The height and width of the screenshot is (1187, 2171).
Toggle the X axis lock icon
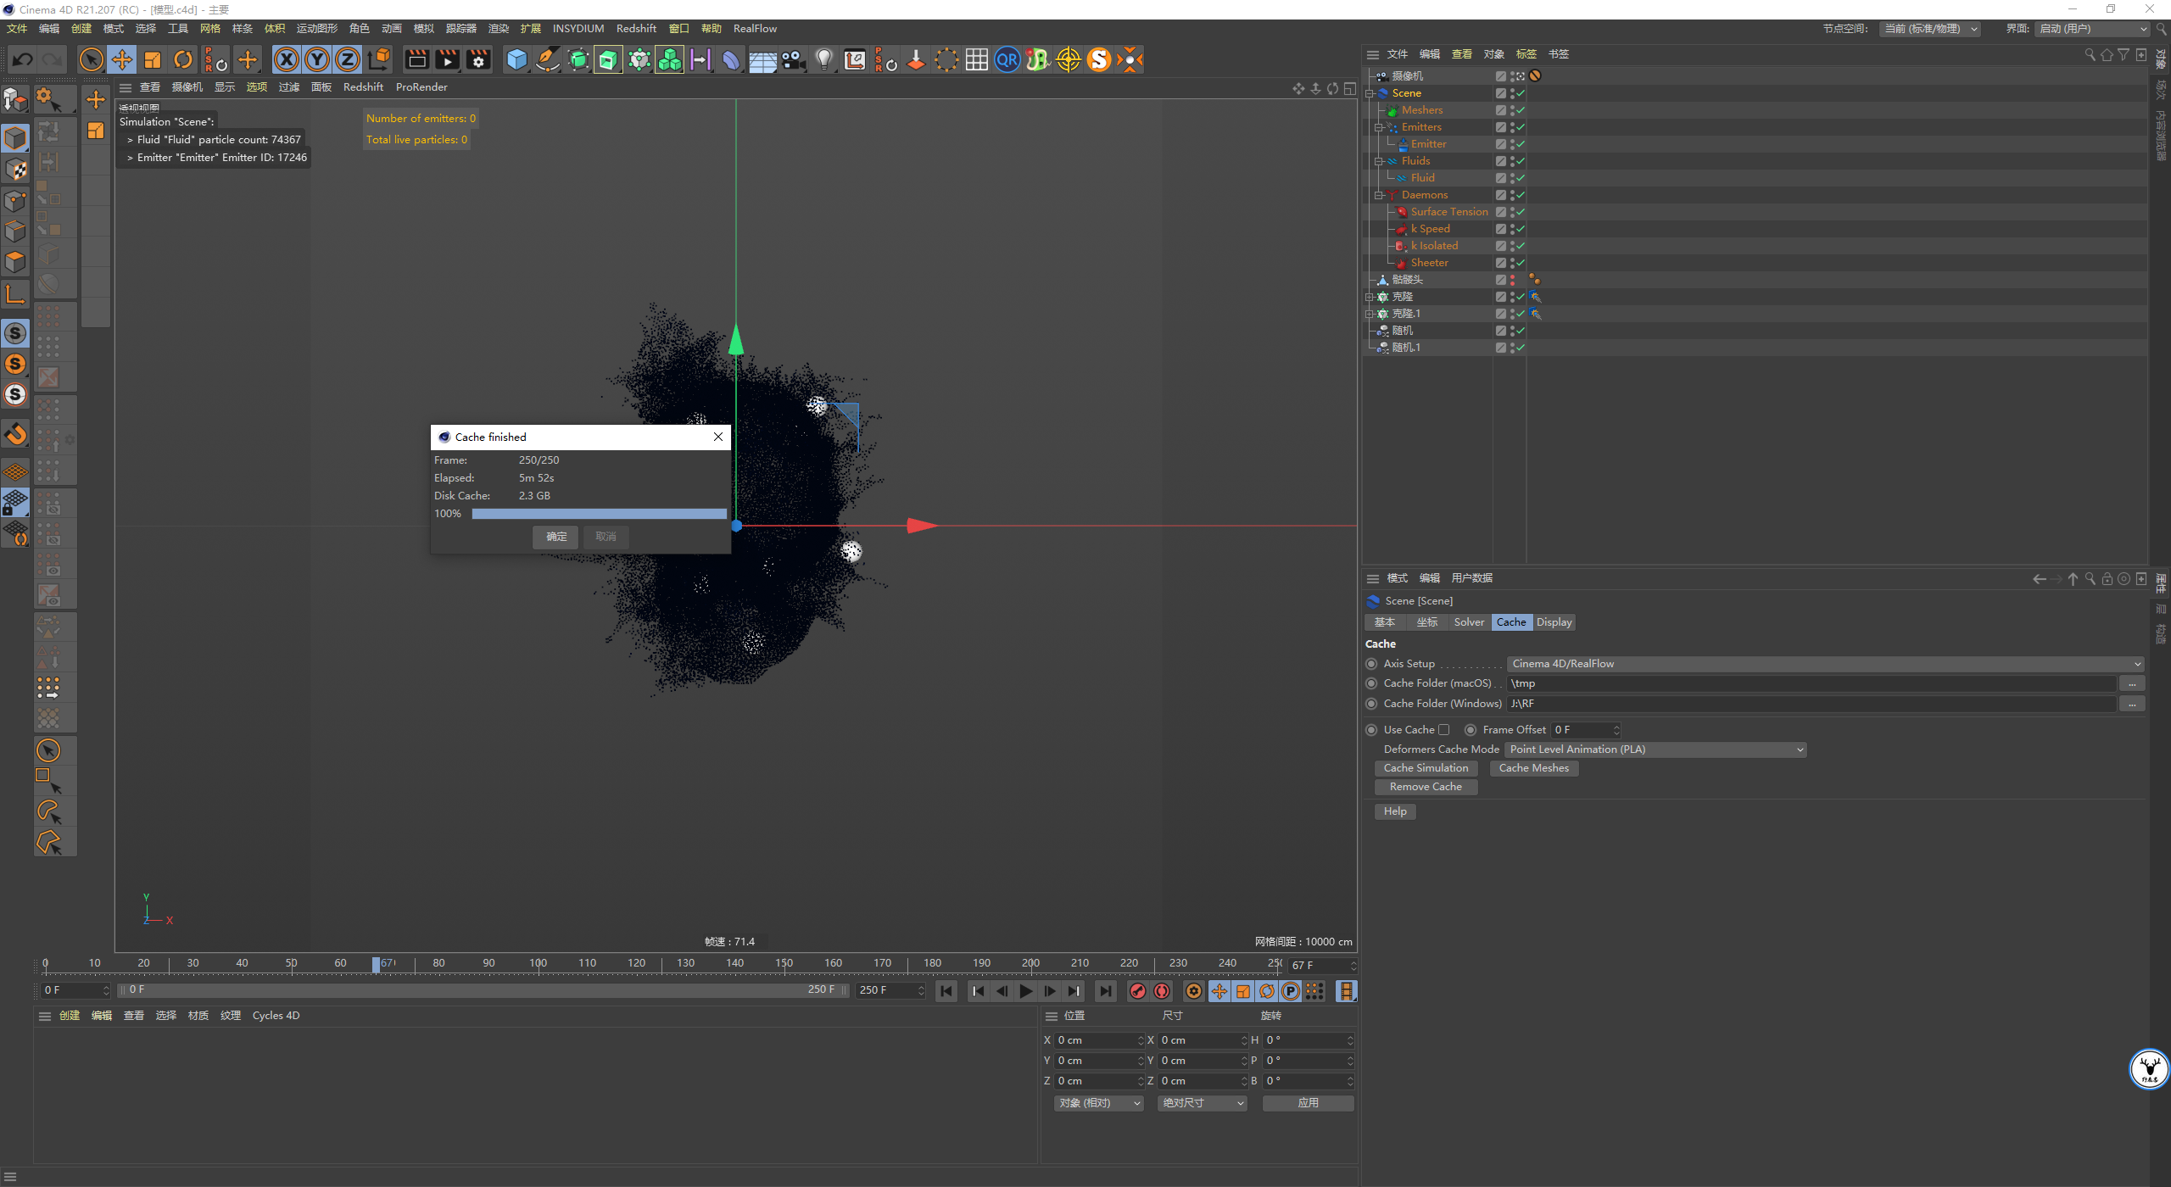pos(287,59)
